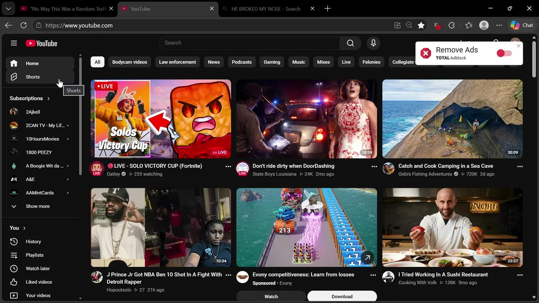The height and width of the screenshot is (303, 539).
Task: Click the Evony ad Watch button
Action: coord(271,296)
